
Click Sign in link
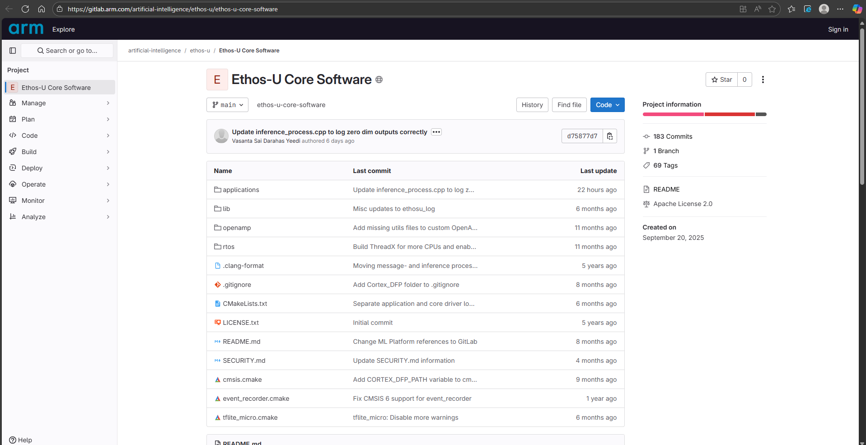(838, 29)
